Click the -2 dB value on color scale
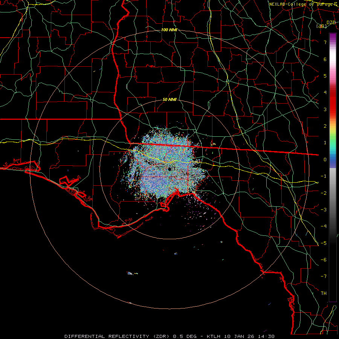The width and height of the screenshot is (339, 339). 324,193
